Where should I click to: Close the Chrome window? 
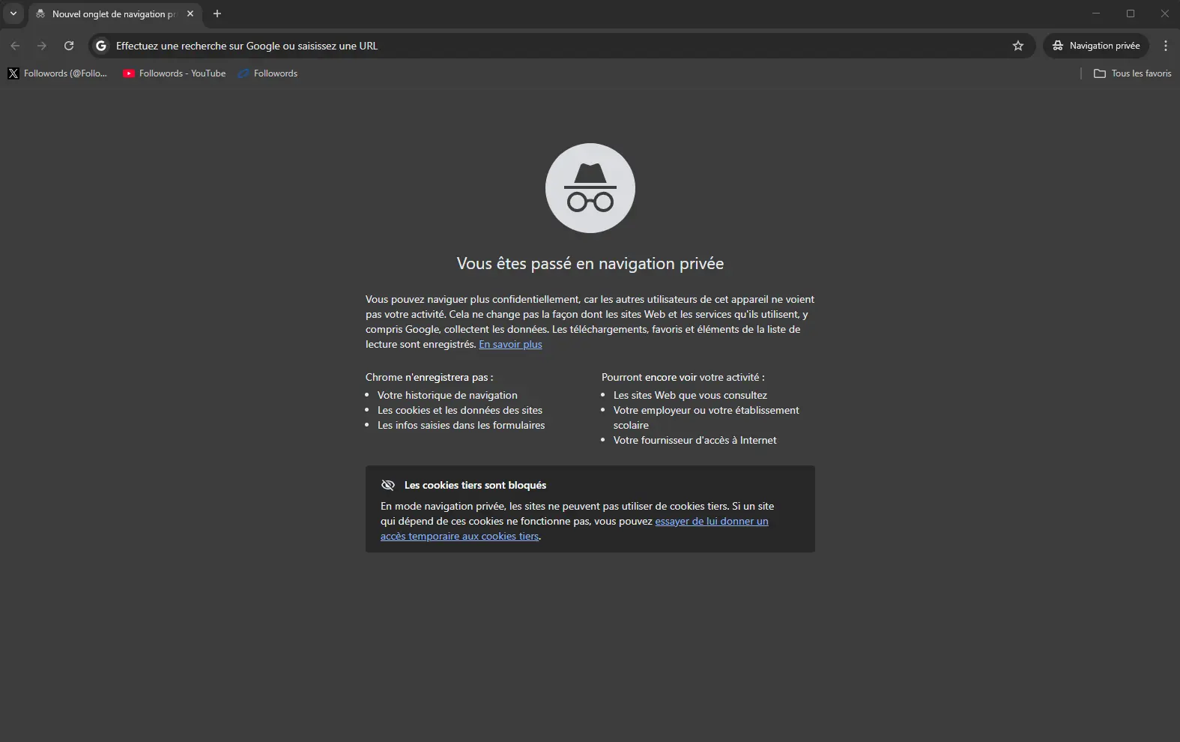[1164, 13]
